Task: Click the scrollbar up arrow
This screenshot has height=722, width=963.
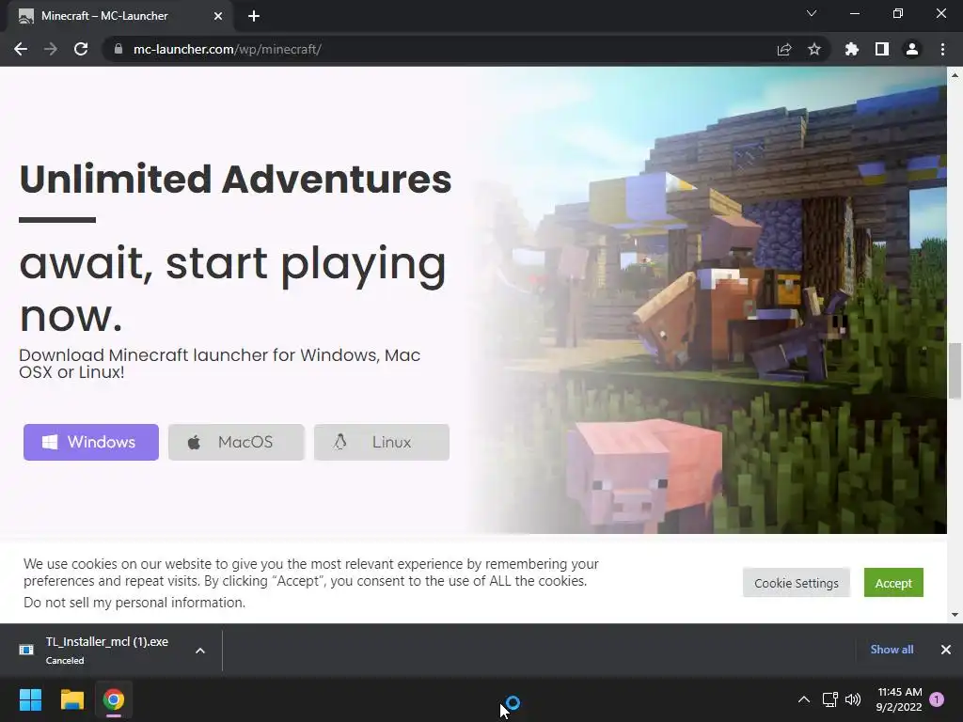Action: coord(955,75)
